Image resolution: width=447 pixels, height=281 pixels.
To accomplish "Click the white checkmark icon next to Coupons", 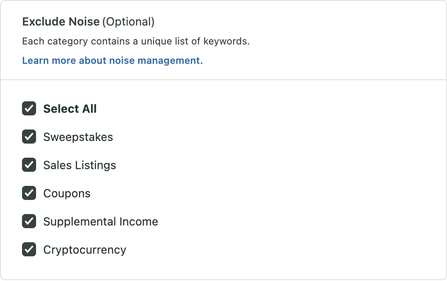I will point(29,193).
